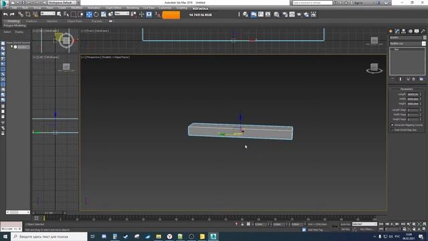Toggle Generate Mapping Coords checkbox
The image size is (428, 241).
393,125
